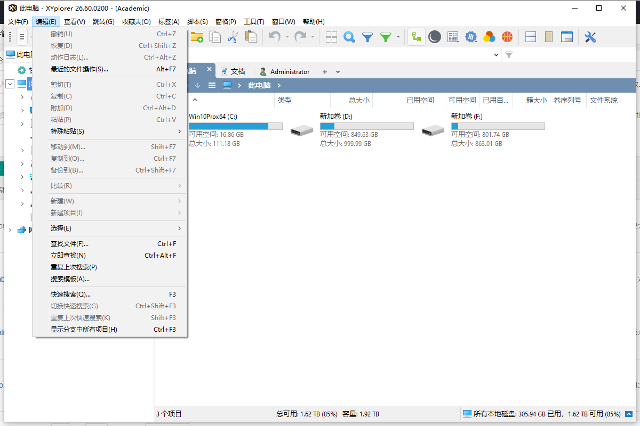Click the orange basketball toolbar icon
Image resolution: width=640 pixels, height=426 pixels.
507,37
